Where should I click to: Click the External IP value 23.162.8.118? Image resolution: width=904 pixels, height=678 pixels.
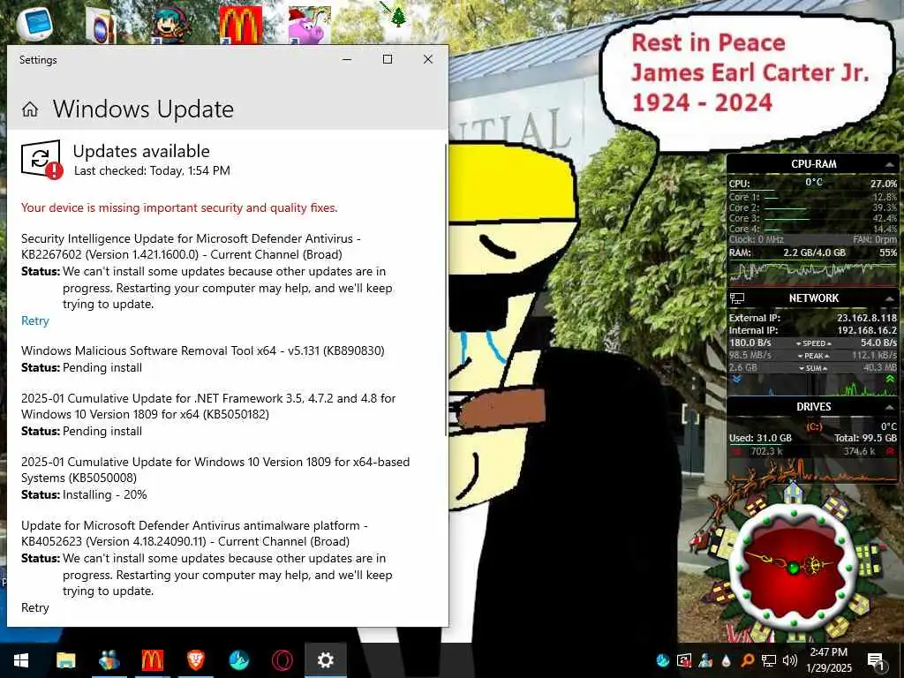tap(867, 318)
